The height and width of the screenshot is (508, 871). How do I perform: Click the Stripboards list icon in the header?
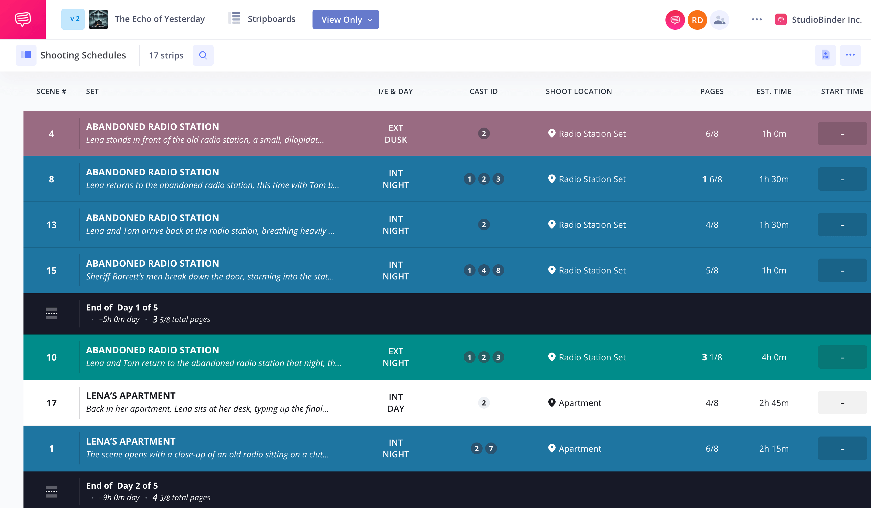(x=234, y=19)
